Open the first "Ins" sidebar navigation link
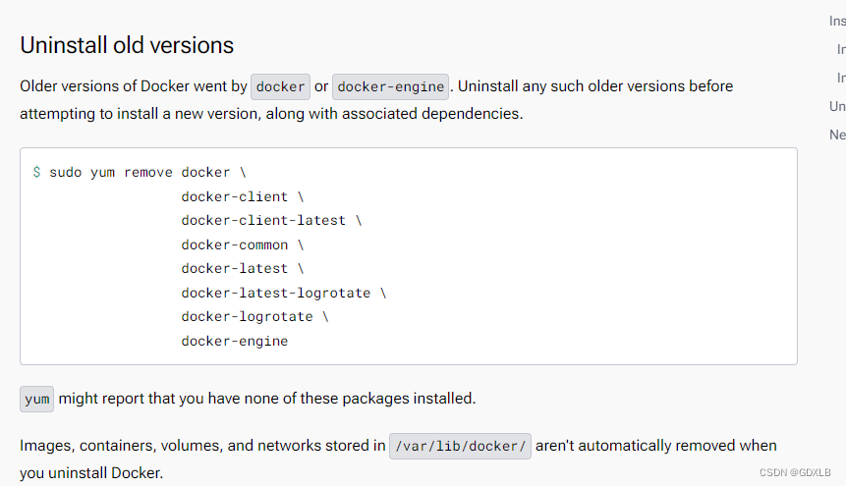The image size is (846, 486). click(837, 21)
